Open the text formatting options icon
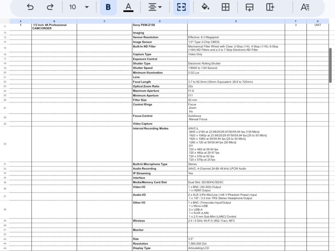The height and width of the screenshot is (251, 335). (x=305, y=7)
